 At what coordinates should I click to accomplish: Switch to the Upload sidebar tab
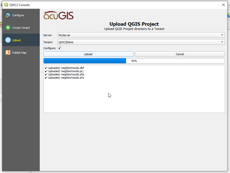coord(16,40)
